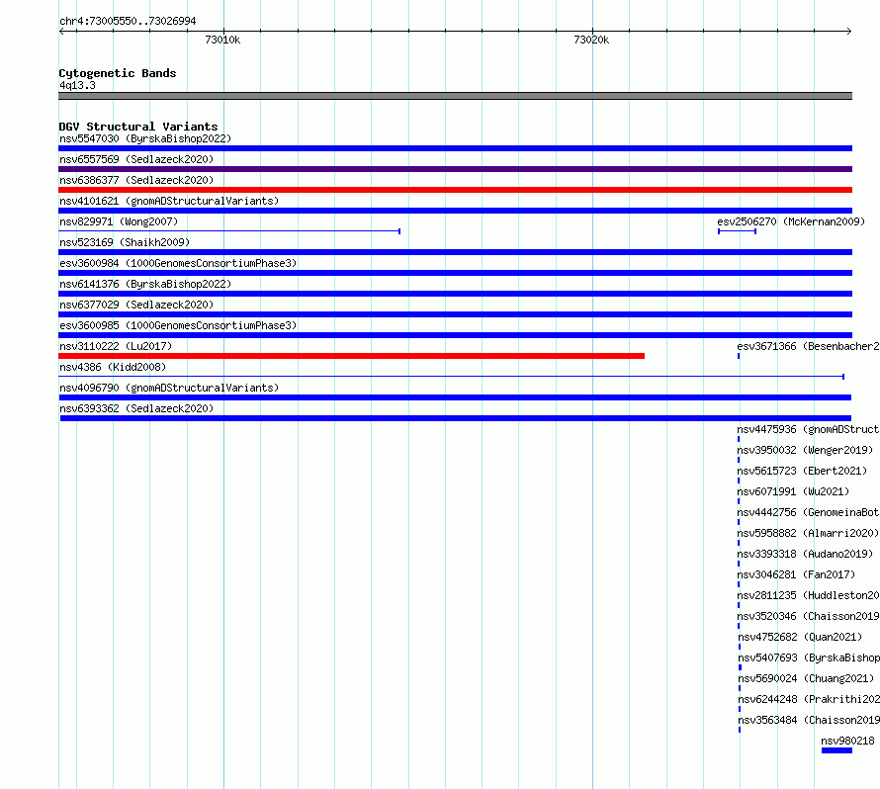Select nsv4752682 (Quan2021) label

tap(800, 637)
